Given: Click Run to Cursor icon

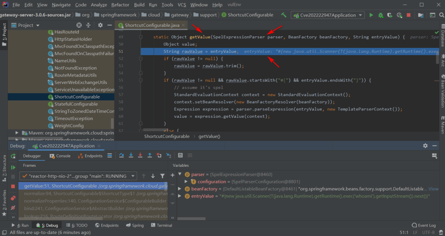Looking at the screenshot, I should tap(169, 155).
